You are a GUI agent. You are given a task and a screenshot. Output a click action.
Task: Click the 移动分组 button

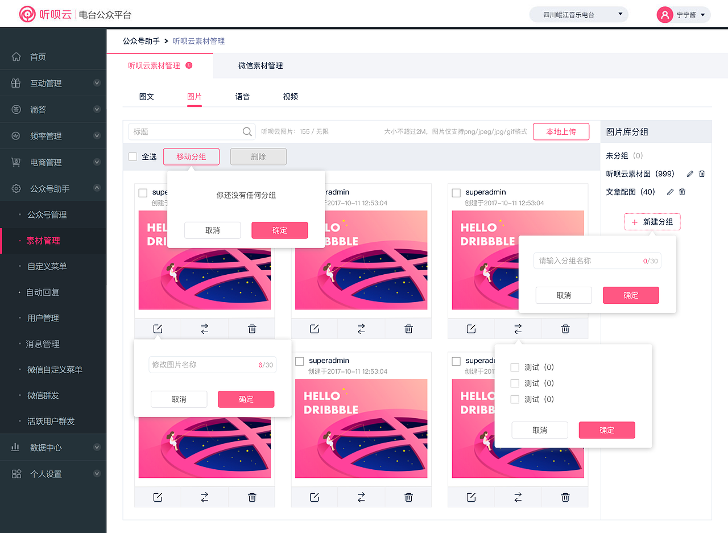coord(191,156)
